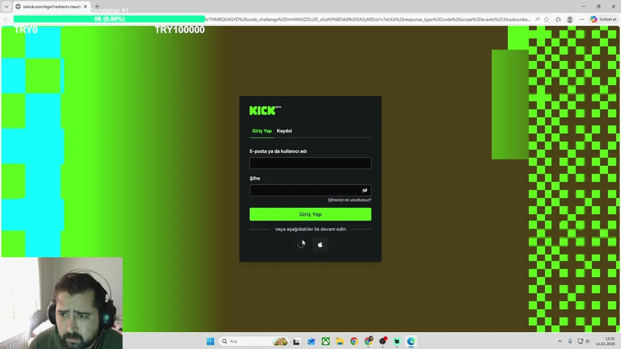Open a new browser tab

[x=97, y=7]
